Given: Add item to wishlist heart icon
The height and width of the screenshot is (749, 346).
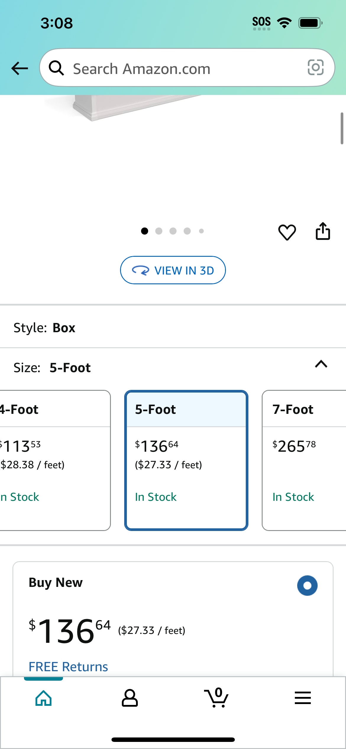Looking at the screenshot, I should point(287,232).
